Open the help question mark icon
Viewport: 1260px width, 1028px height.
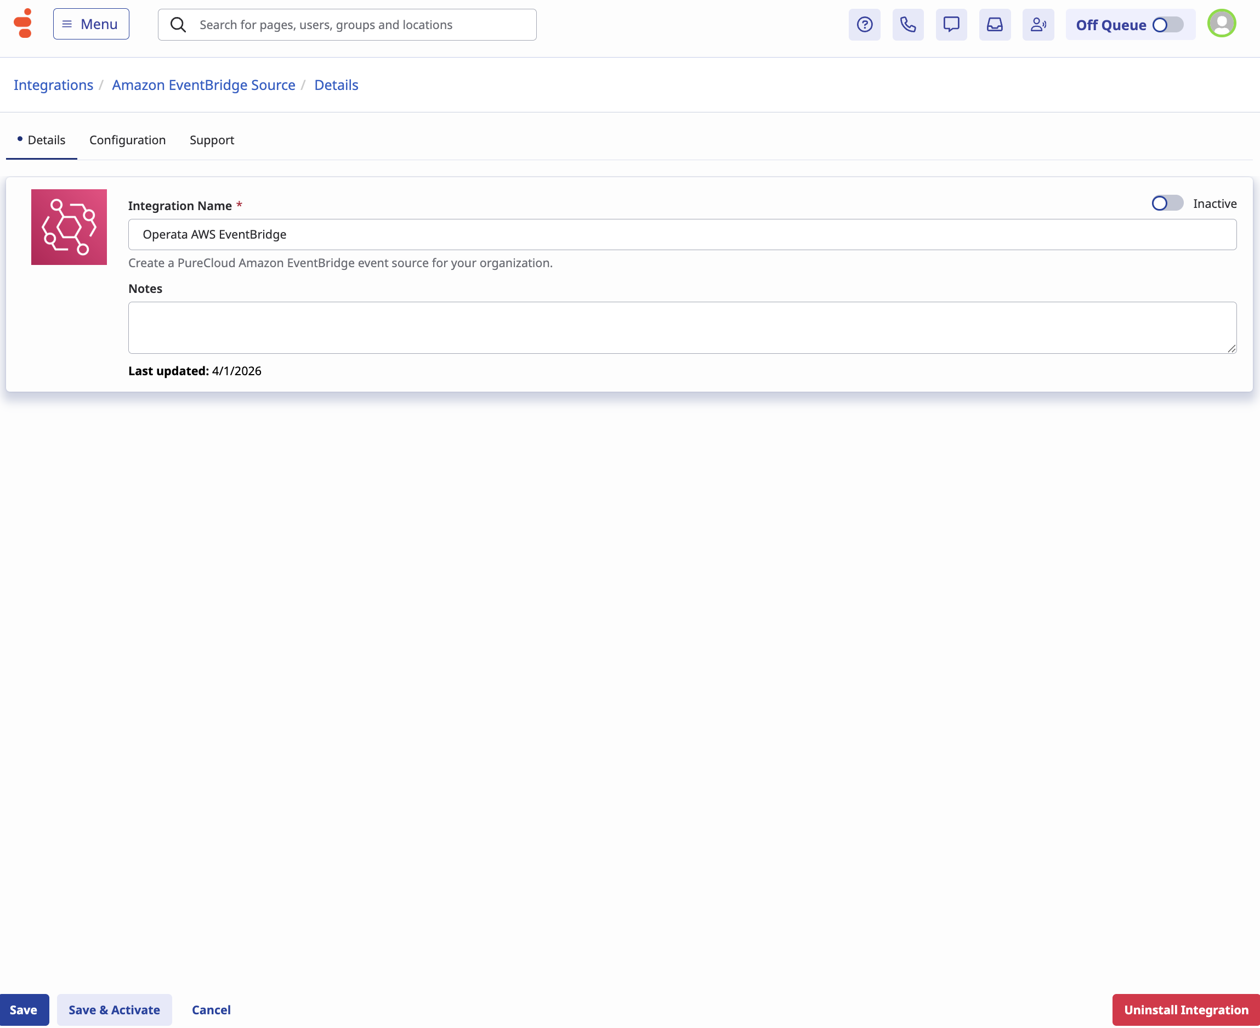[864, 25]
